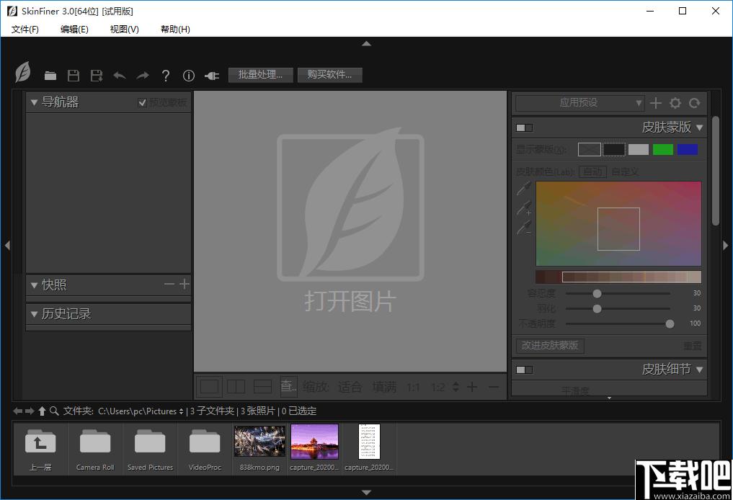733x500 pixels.
Task: Collapse the 历史记录 panel
Action: pos(34,314)
